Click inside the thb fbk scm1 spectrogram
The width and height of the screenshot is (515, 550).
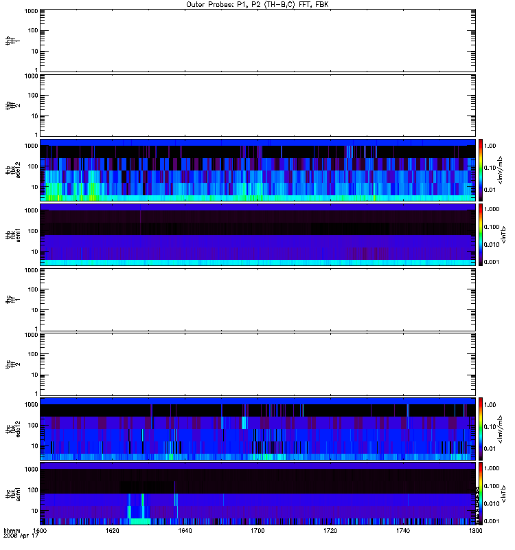coord(257,234)
